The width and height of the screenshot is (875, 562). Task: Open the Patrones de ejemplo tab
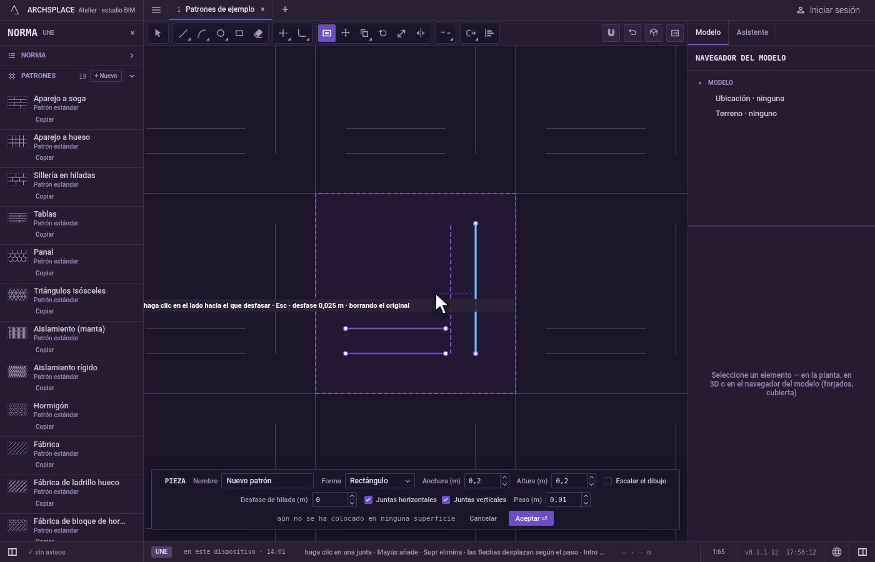tap(219, 9)
